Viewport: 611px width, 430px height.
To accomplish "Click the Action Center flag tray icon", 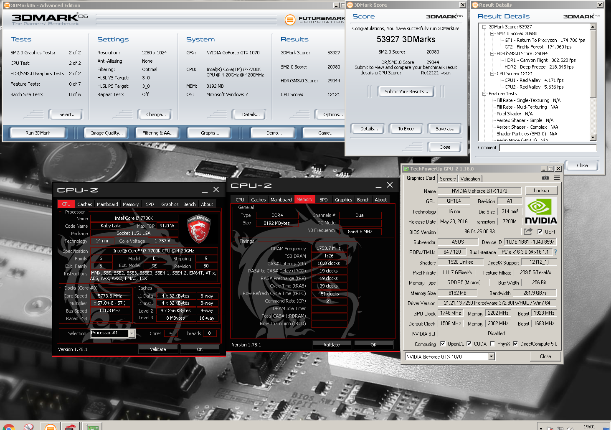I will tap(550, 428).
